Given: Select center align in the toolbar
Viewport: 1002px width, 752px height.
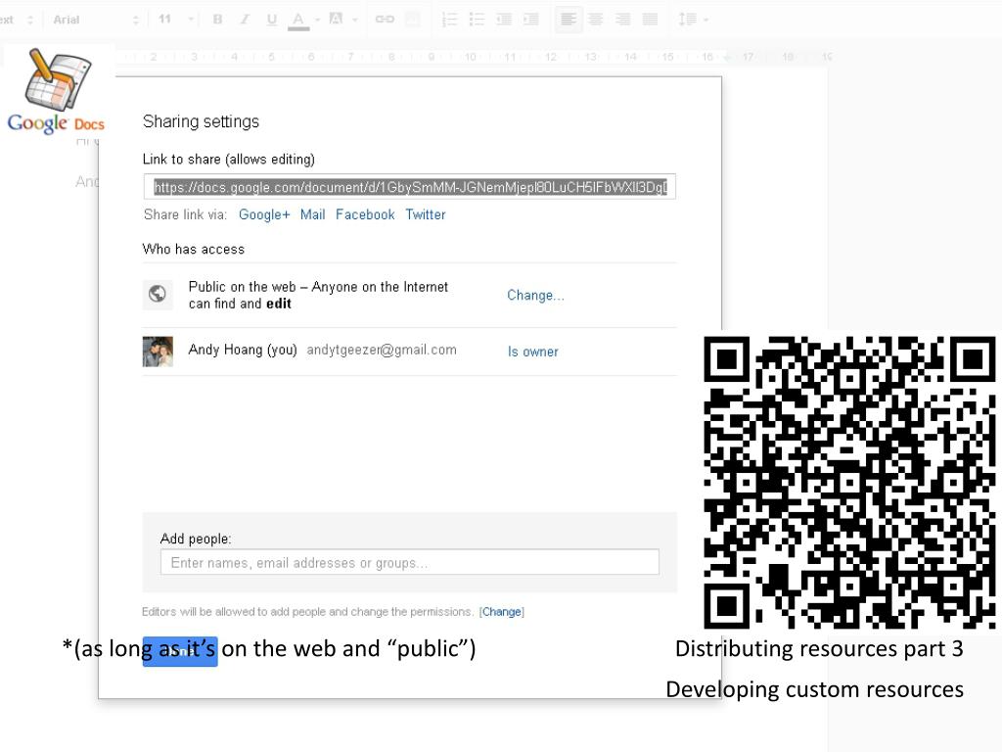Looking at the screenshot, I should click(x=596, y=20).
